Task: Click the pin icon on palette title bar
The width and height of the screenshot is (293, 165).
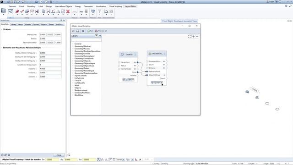Action: click(61, 20)
